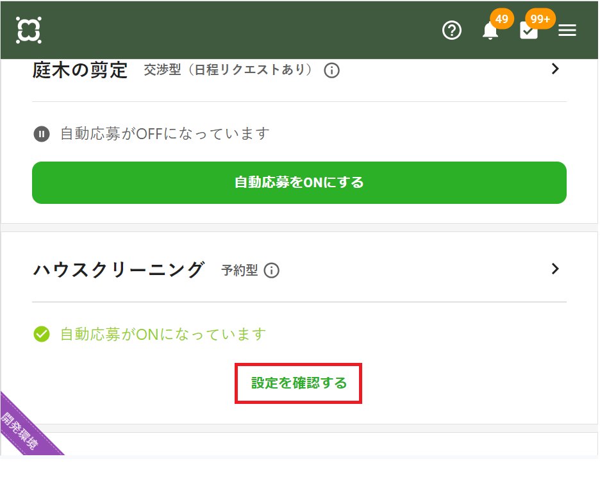Click the 設定を確認する link
This screenshot has height=477, width=600.
click(x=299, y=383)
